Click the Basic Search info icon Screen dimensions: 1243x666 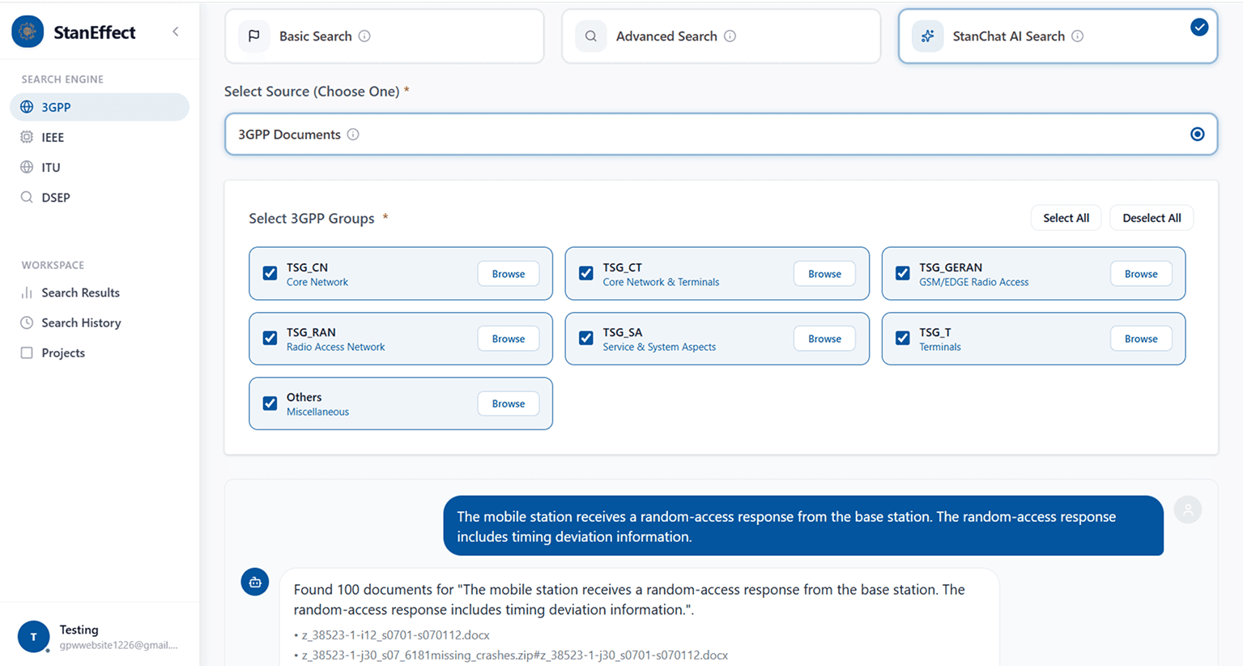(364, 36)
